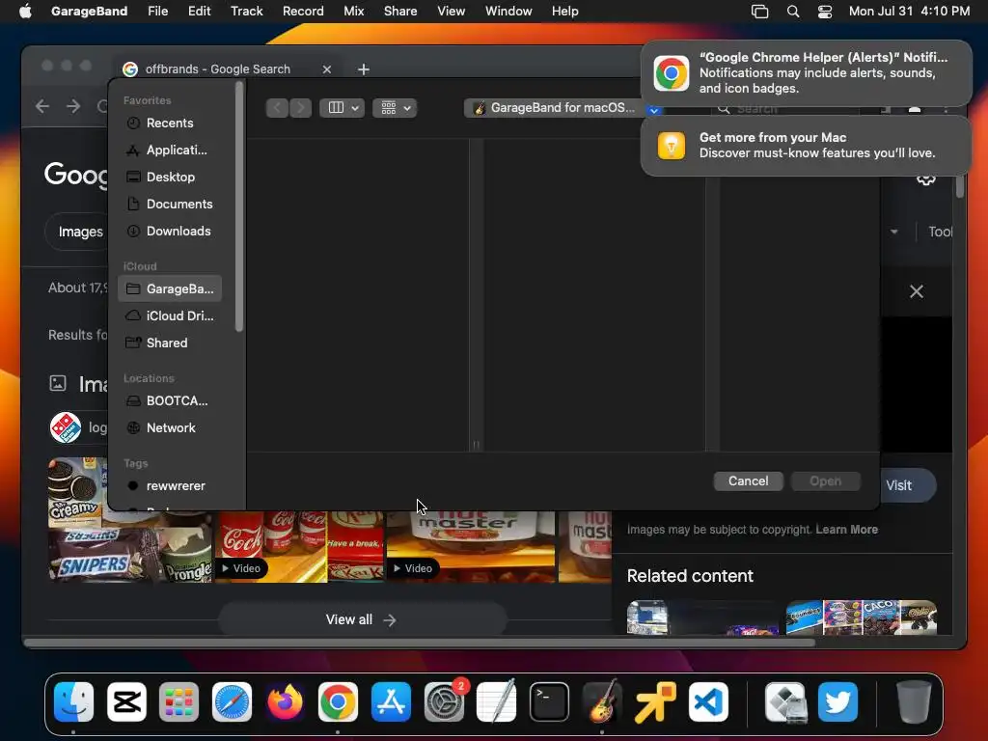Open Safari from the Dock
The width and height of the screenshot is (988, 741).
pos(232,701)
